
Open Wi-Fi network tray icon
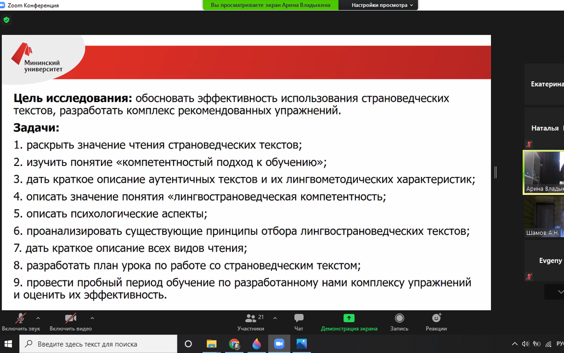549,344
